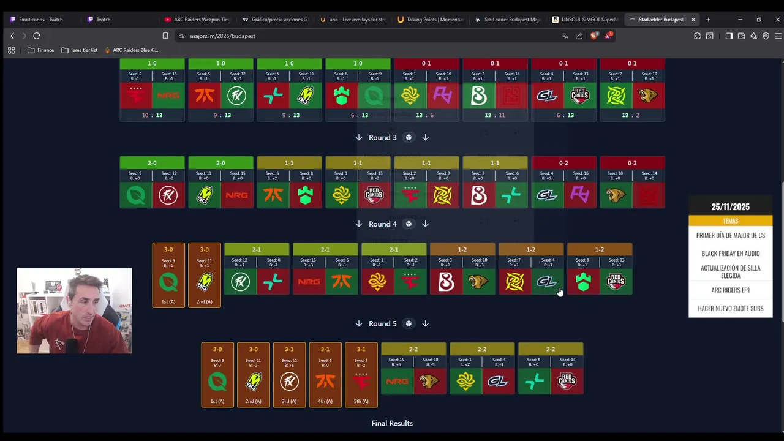Click down arrow left of Round 3
Screen dimensions: 784x441
coord(359,138)
